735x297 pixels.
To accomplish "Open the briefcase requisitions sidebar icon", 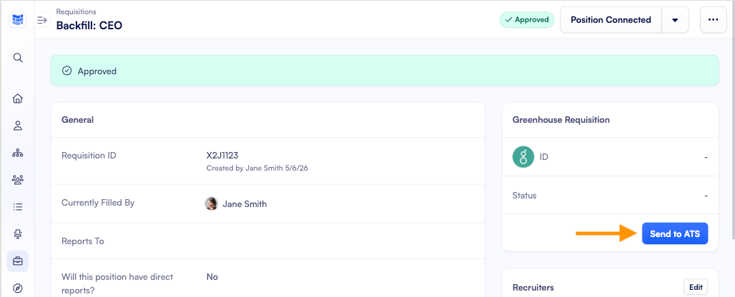I will [x=18, y=261].
